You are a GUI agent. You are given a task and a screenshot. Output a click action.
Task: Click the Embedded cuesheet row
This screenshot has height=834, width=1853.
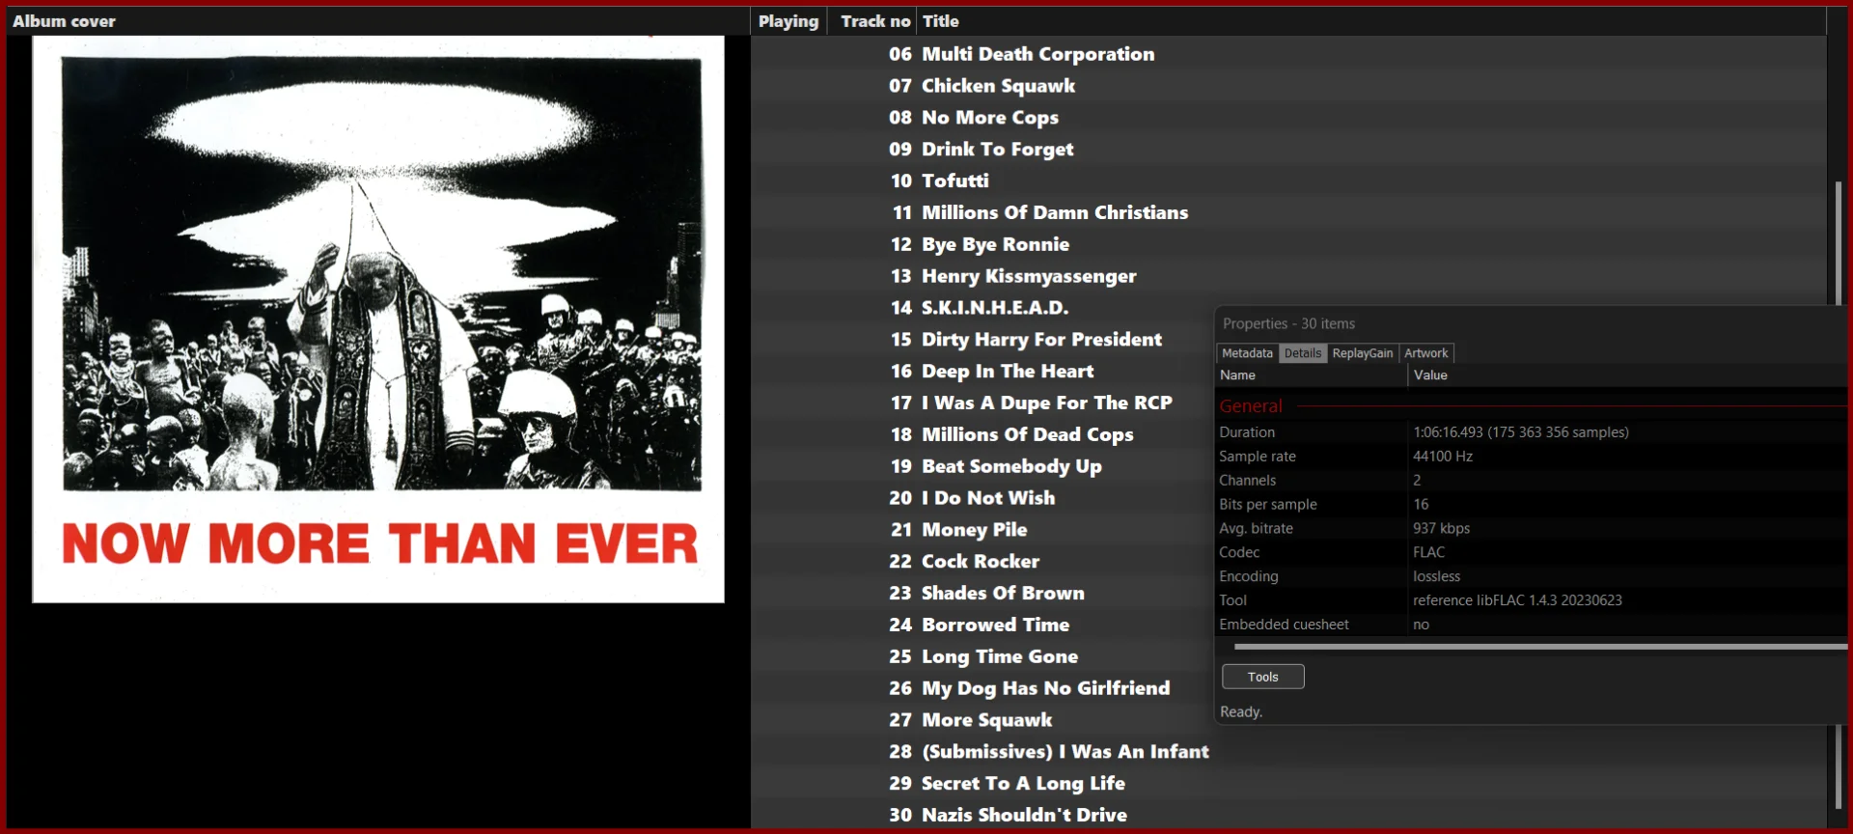[1532, 625]
